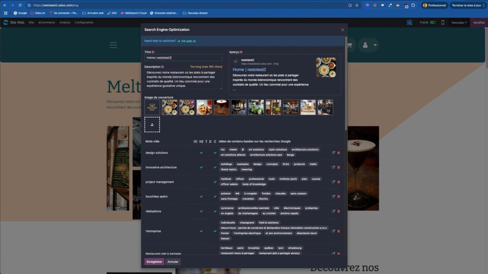Click the help icon next to Aperçu
This screenshot has width=488, height=274.
241,52
